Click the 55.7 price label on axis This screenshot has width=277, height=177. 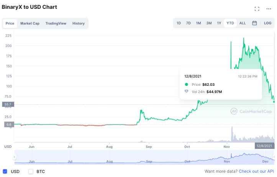8,104
